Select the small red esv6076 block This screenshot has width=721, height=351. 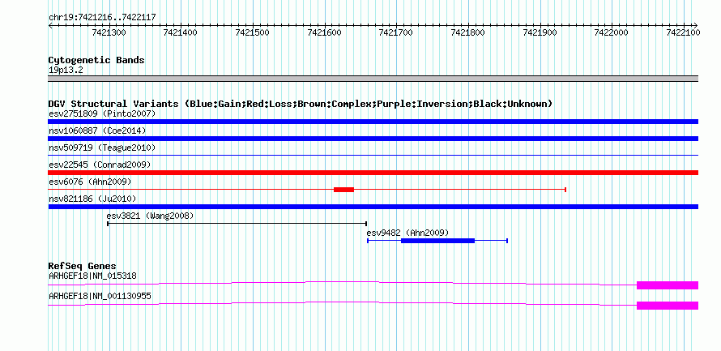[344, 190]
